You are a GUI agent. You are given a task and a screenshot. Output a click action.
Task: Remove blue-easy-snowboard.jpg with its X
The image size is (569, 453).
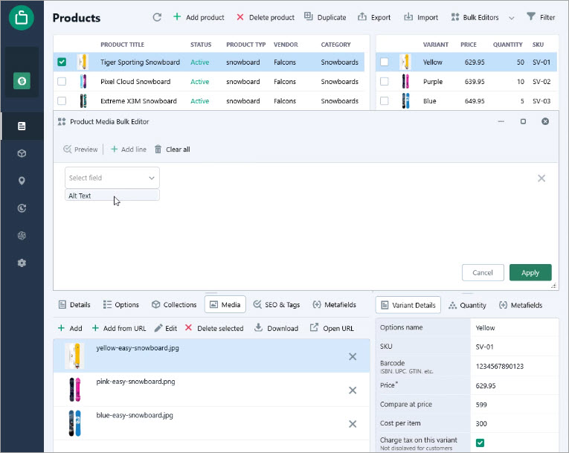tap(353, 424)
